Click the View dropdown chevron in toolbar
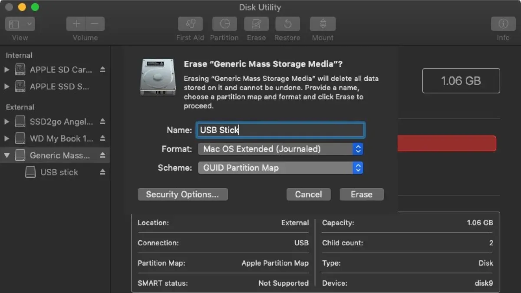521x293 pixels. [29, 24]
